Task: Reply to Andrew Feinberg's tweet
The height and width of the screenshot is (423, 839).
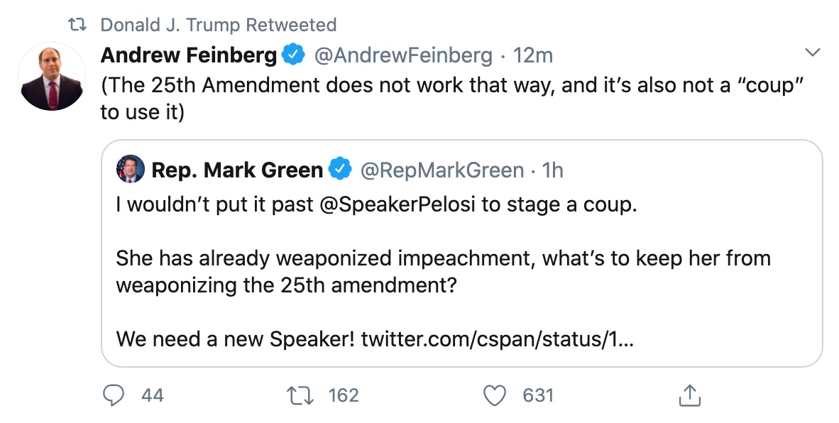Action: point(115,395)
